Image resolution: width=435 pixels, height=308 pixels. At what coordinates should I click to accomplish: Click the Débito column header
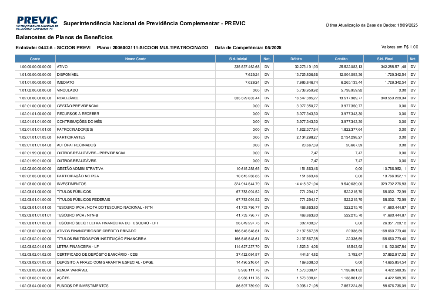296,59
